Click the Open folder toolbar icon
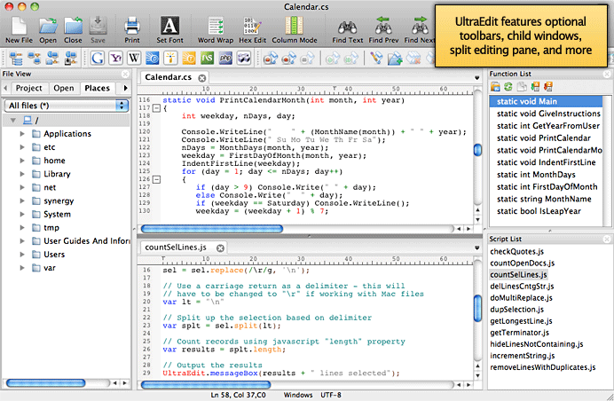Image resolution: width=614 pixels, height=401 pixels. tap(47, 25)
